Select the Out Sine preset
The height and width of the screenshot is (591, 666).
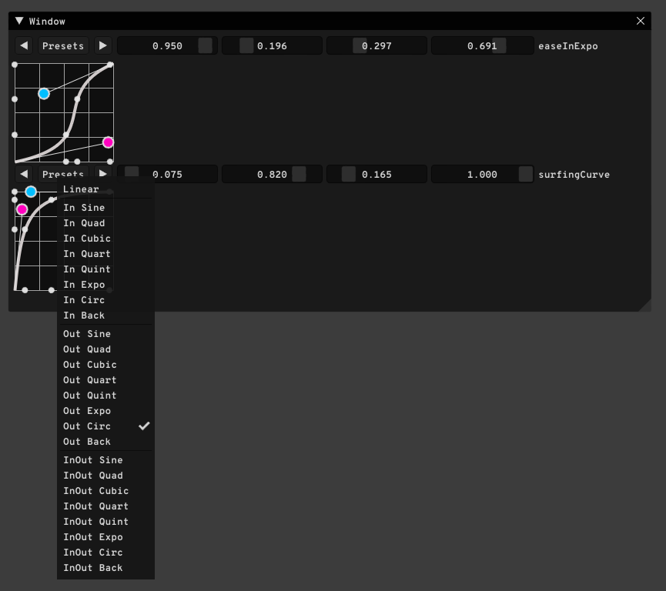[105, 334]
